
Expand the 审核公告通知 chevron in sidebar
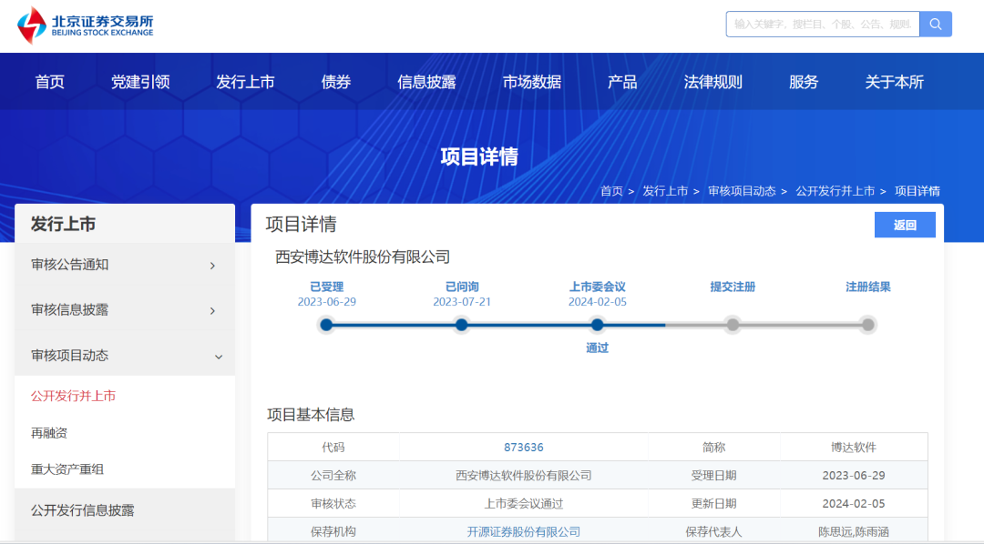pyautogui.click(x=212, y=266)
